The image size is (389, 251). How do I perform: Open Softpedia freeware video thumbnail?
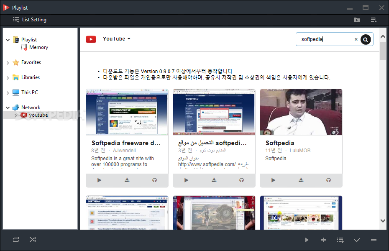click(x=127, y=112)
